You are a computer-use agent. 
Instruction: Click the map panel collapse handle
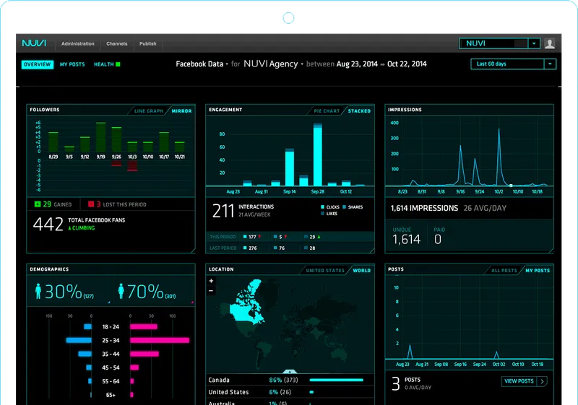290,372
